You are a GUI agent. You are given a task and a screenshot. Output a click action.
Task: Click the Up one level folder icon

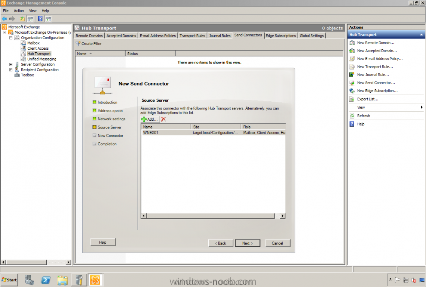(x=22, y=19)
